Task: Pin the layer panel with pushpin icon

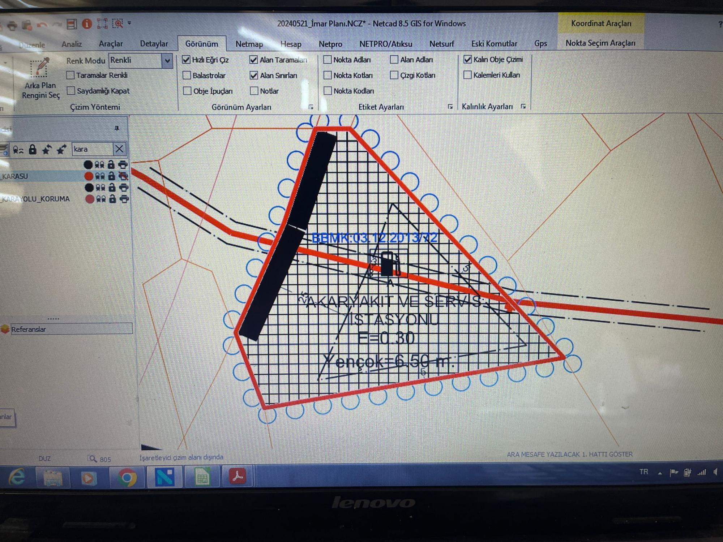Action: point(116,129)
